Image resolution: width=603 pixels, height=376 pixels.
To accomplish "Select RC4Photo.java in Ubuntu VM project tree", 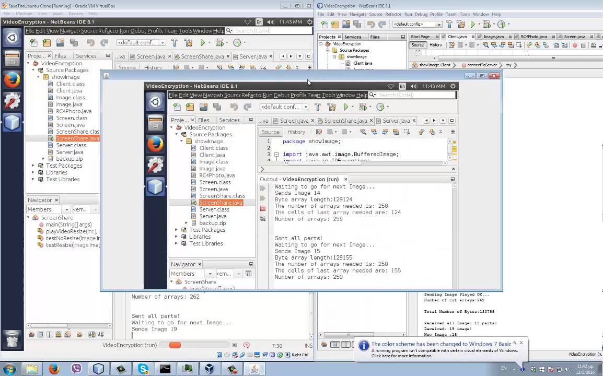I will tap(74, 111).
